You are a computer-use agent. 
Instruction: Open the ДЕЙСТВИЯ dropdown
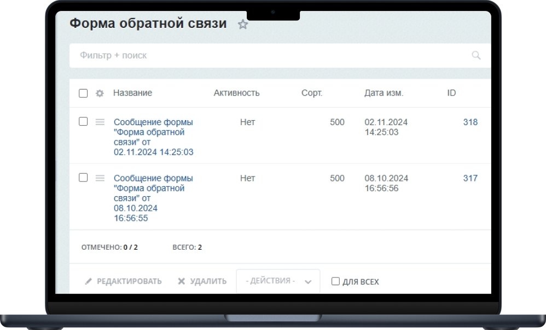coord(278,281)
